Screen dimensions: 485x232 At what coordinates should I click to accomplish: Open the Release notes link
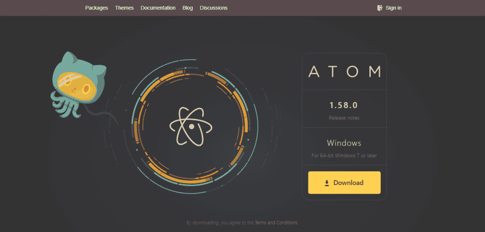(x=344, y=118)
